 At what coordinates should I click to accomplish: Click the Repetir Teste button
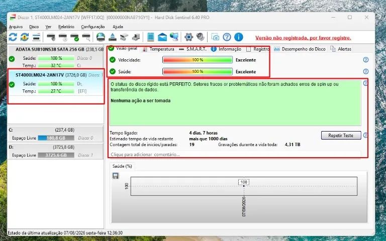click(341, 135)
